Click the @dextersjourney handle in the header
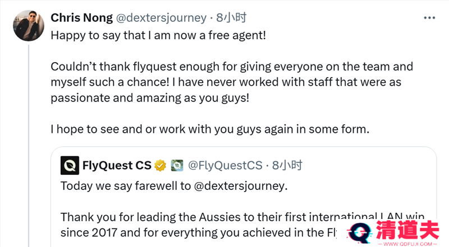The height and width of the screenshot is (247, 449). (161, 18)
